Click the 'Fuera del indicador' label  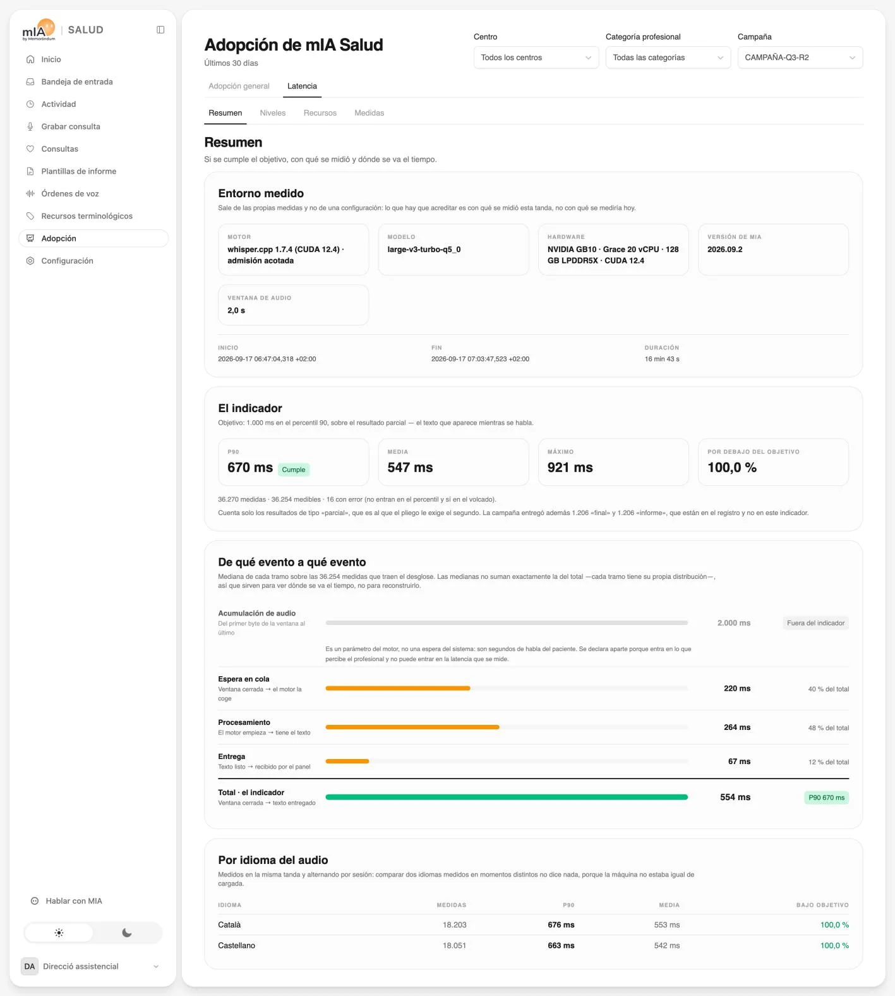tap(815, 623)
